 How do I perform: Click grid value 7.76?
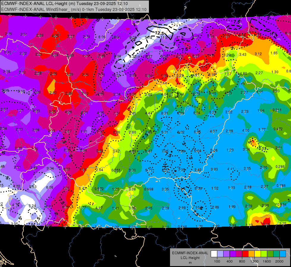click(x=102, y=75)
